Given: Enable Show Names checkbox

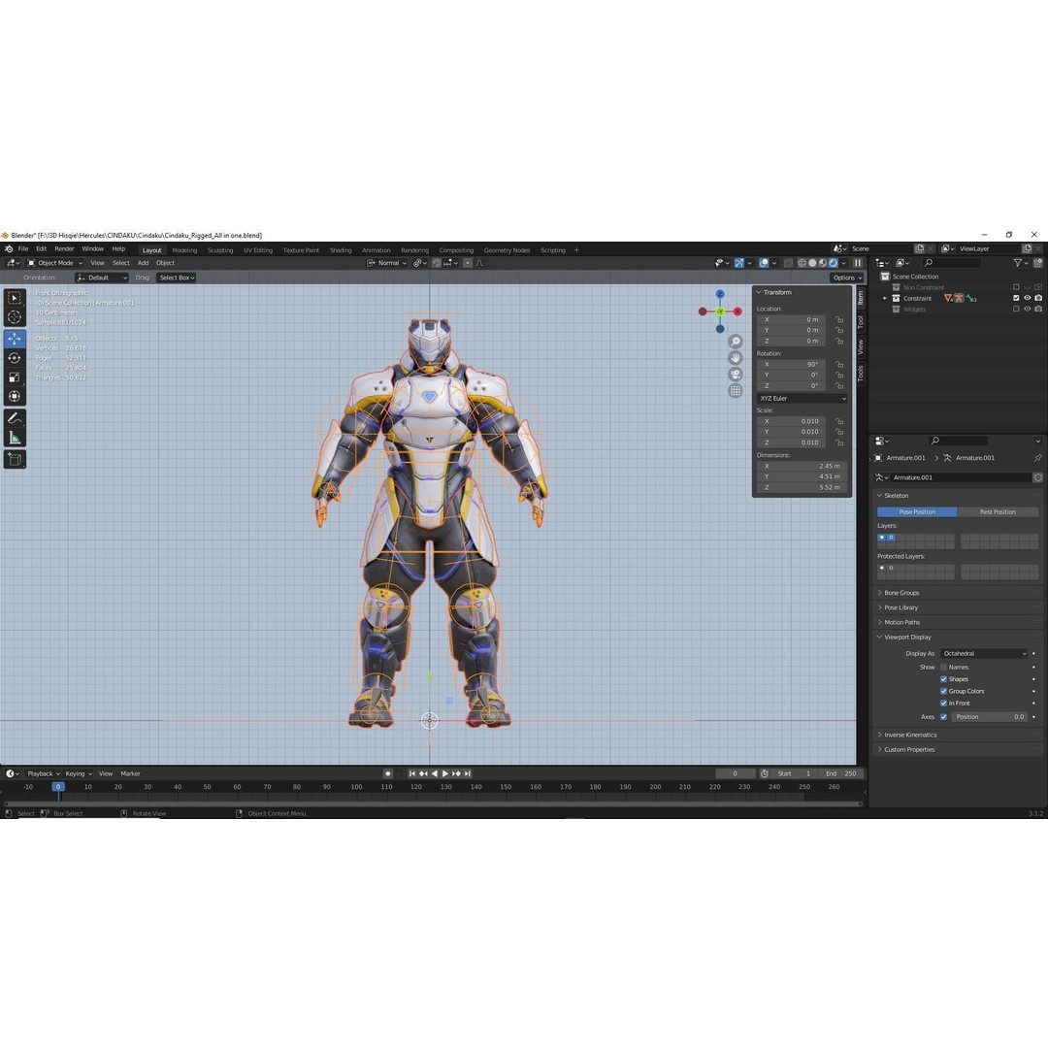Looking at the screenshot, I should coord(944,667).
